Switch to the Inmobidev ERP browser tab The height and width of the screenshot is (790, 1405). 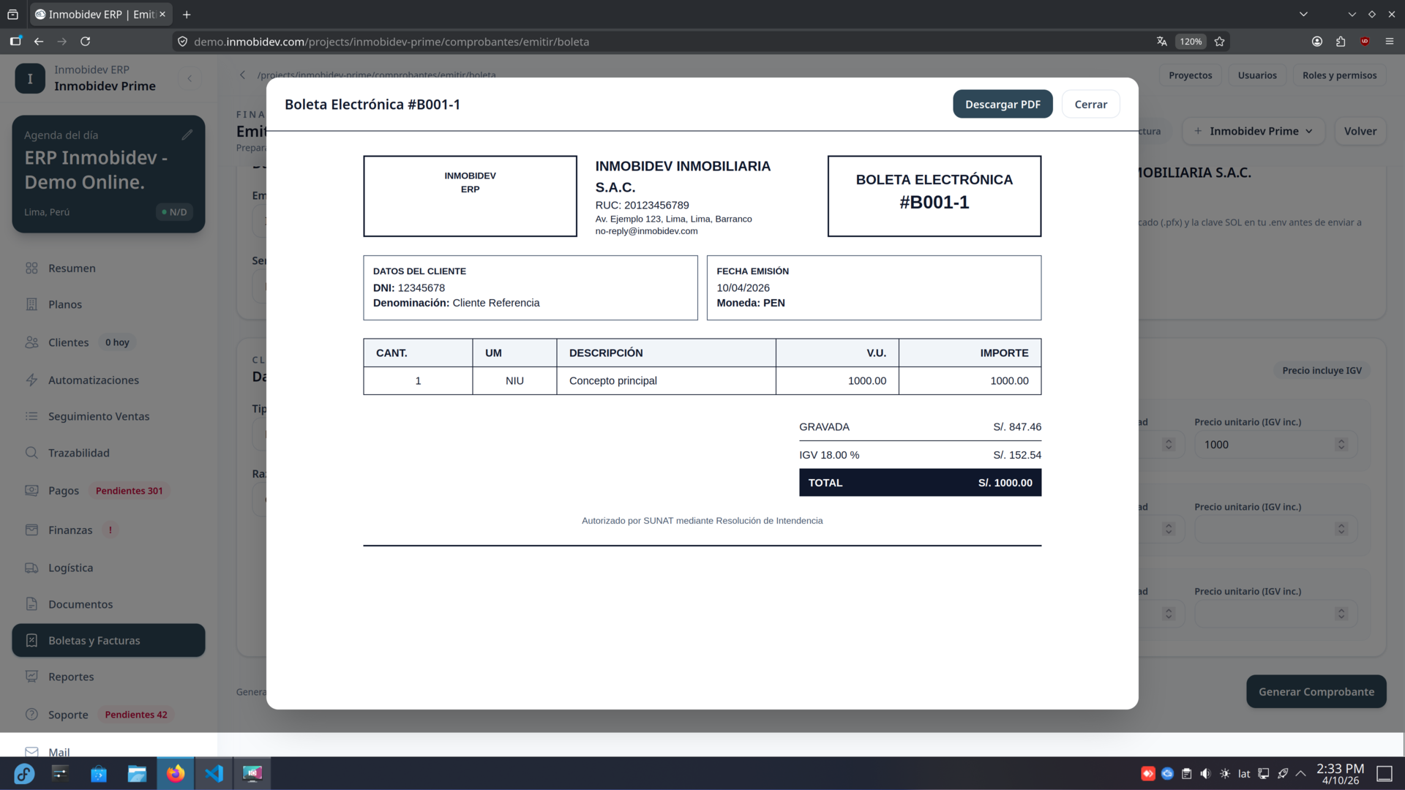pos(95,14)
